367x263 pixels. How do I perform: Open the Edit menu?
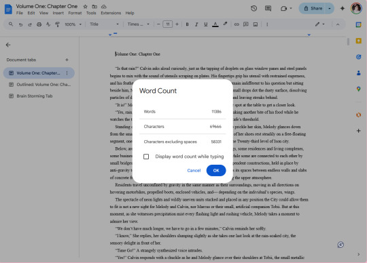pyautogui.click(x=31, y=13)
